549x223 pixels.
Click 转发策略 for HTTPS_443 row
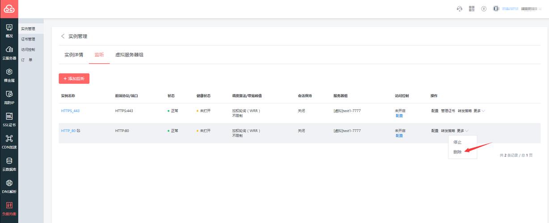[465, 111]
